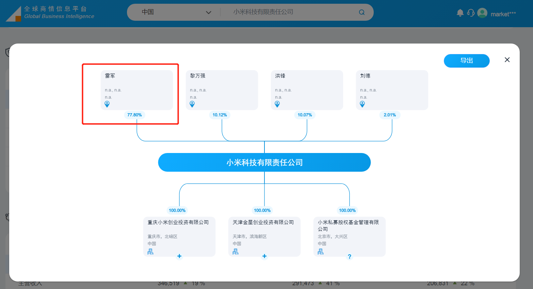Expand 重庆小米创业投资有限公司 with the plus
The width and height of the screenshot is (533, 289).
(x=179, y=256)
